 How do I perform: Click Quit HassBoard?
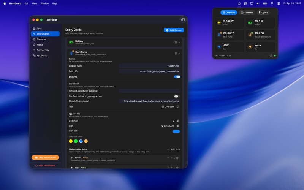[x=45, y=165]
